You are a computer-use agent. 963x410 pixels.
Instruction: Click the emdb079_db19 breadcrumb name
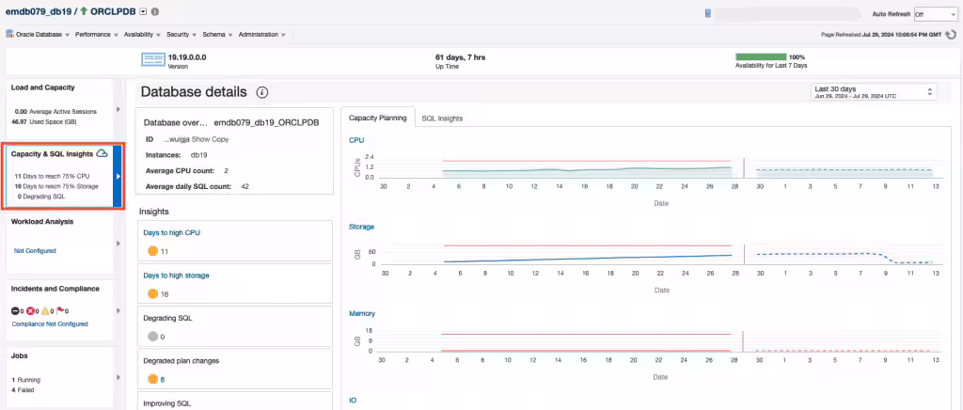(39, 11)
